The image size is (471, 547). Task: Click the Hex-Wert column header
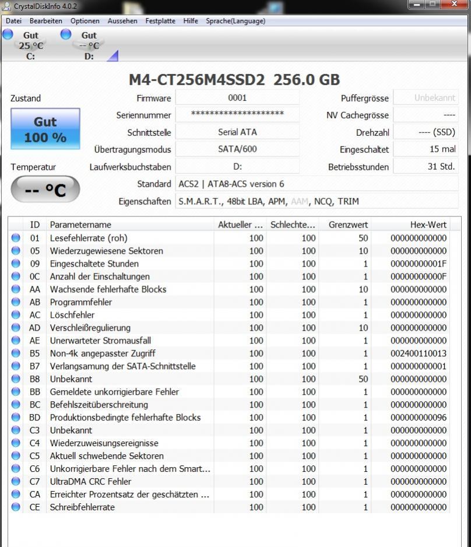pos(411,225)
